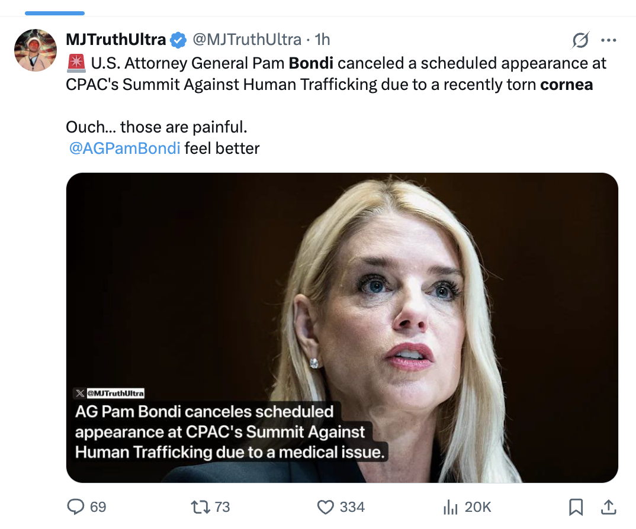Click the 334 likes count
636x529 pixels.
pyautogui.click(x=352, y=507)
